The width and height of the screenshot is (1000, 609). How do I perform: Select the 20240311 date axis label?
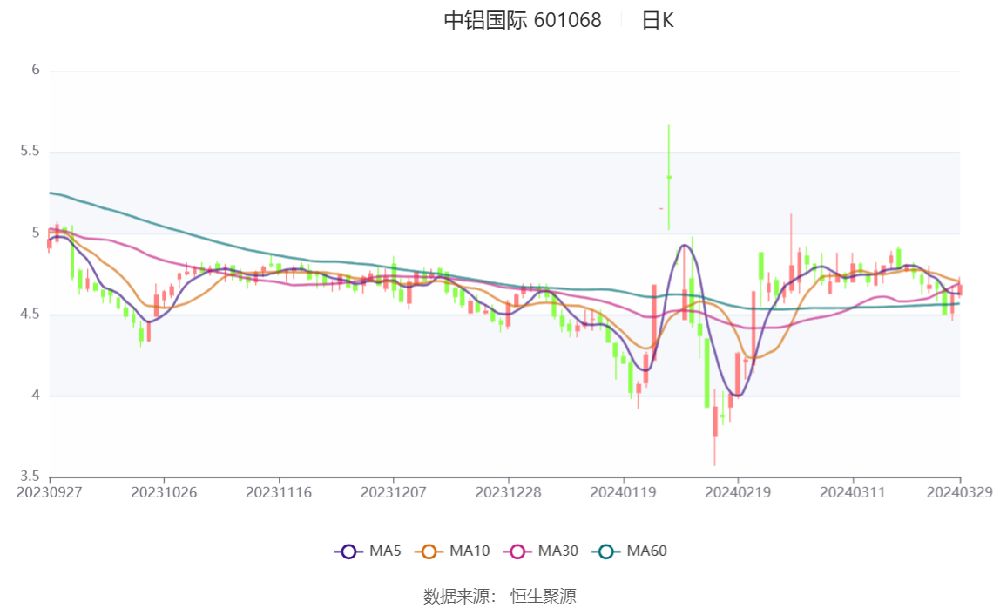click(x=853, y=492)
